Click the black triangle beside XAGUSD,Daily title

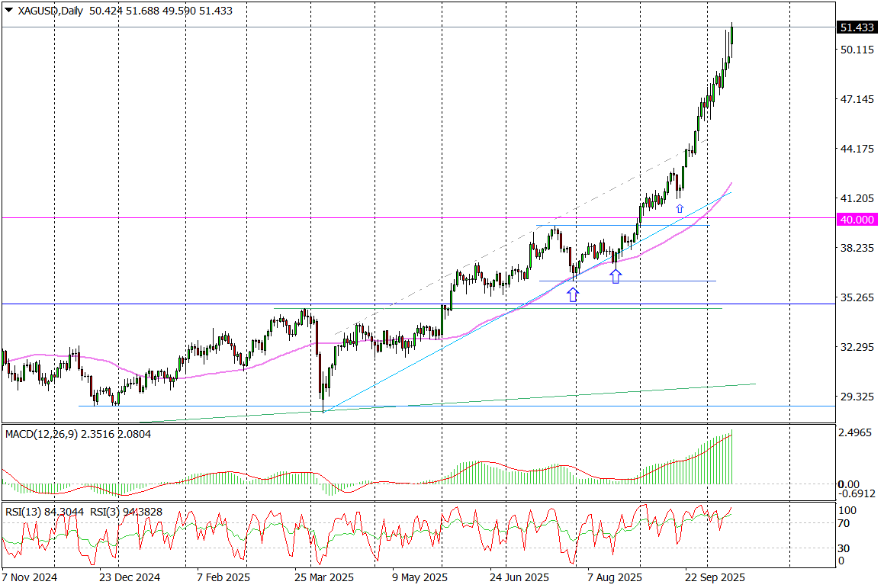coord(9,11)
